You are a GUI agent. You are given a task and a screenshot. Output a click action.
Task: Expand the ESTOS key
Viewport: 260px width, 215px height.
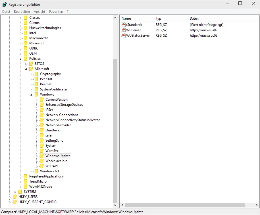(x=26, y=64)
